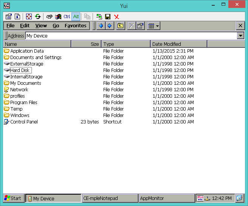Toggle the Ctrl key button
The image size is (248, 206).
[x=67, y=17]
